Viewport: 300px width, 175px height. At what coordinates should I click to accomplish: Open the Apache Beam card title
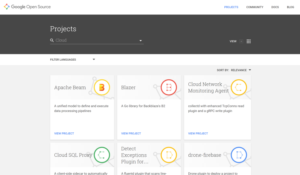(x=70, y=88)
